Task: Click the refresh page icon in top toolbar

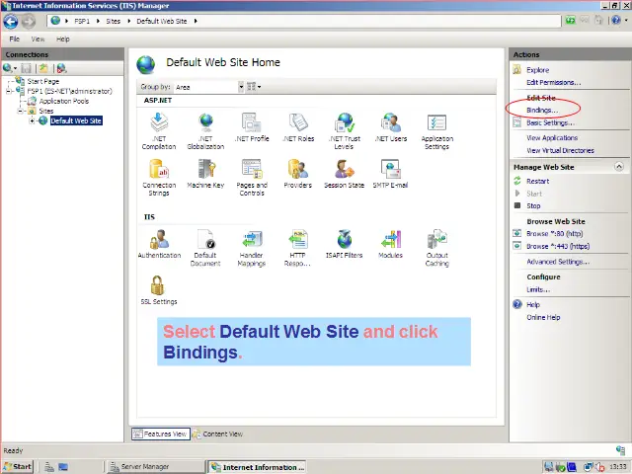Action: [x=570, y=20]
